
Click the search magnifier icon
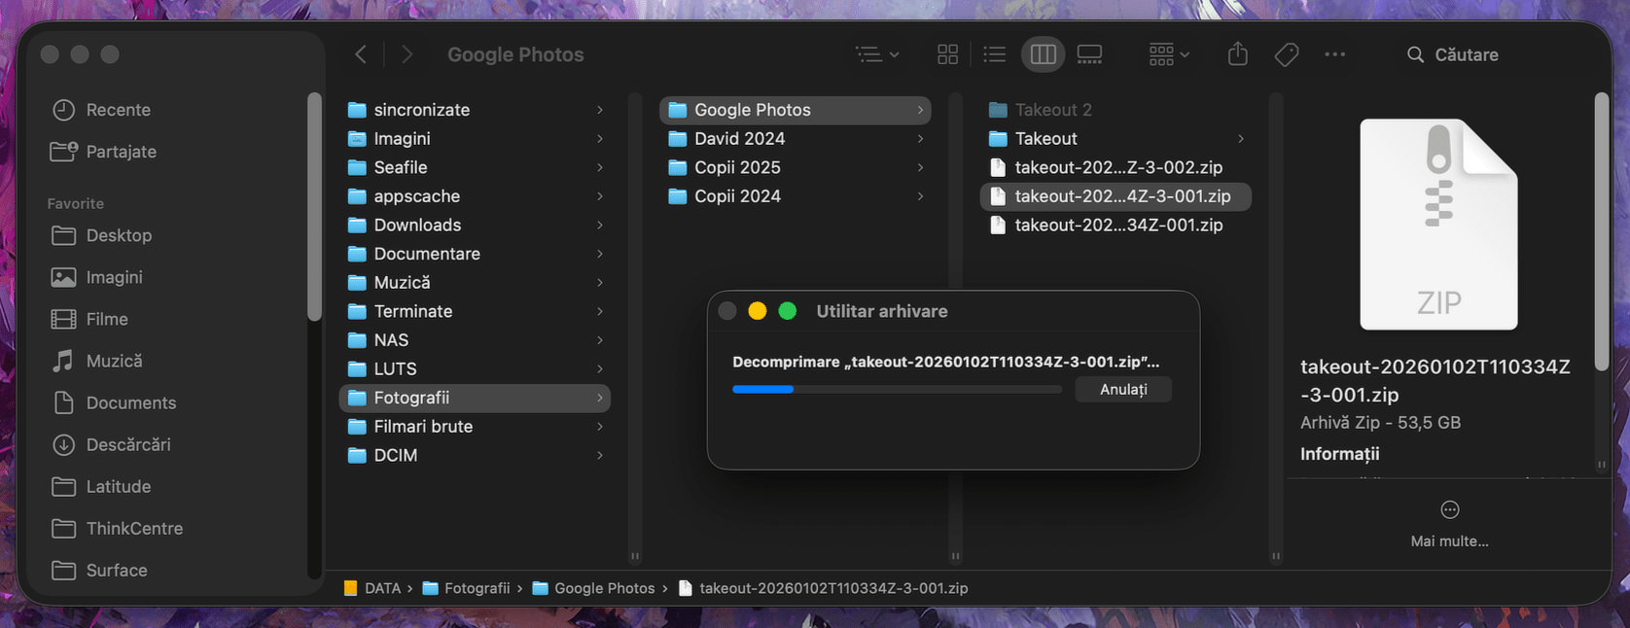click(1415, 54)
